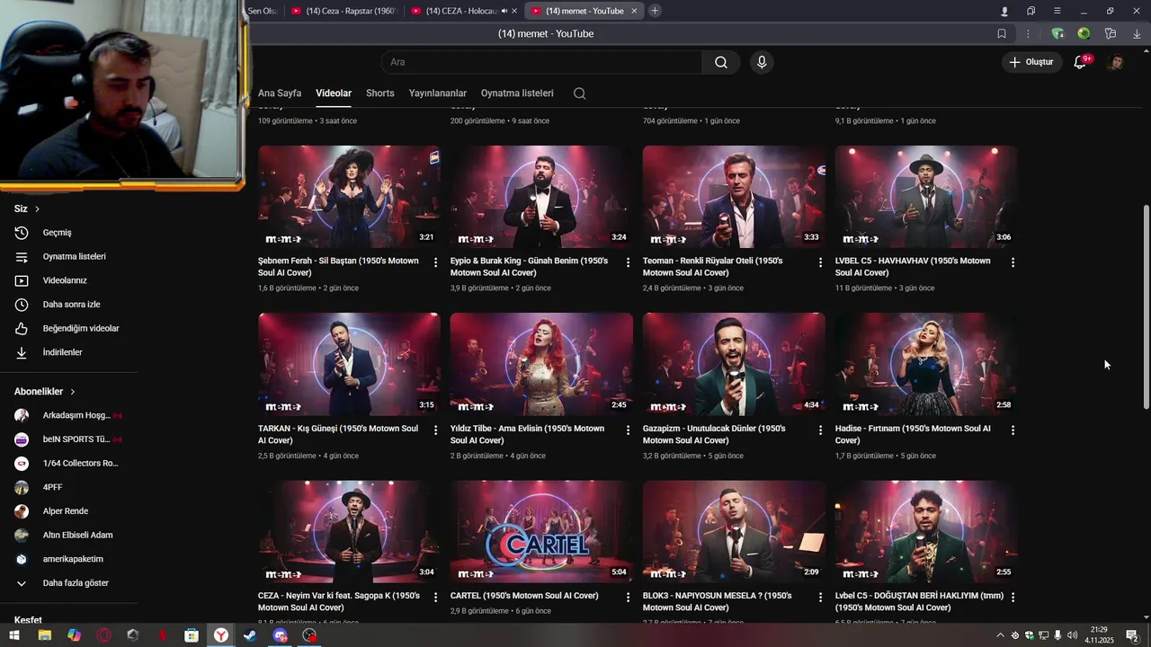Screen dimensions: 1151x647
Task: Play the CARTEL video thumbnail
Action: 541,531
